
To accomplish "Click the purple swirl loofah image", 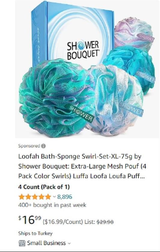I will click(134, 33).
